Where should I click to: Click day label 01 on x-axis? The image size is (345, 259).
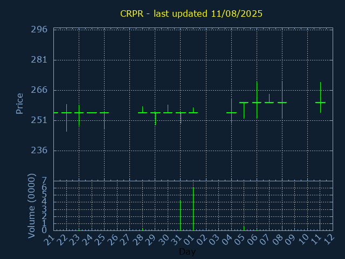(189, 240)
